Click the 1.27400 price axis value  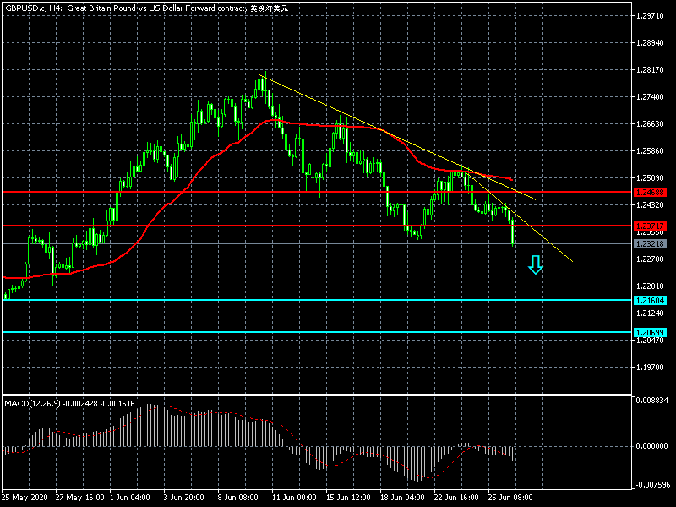[x=650, y=97]
